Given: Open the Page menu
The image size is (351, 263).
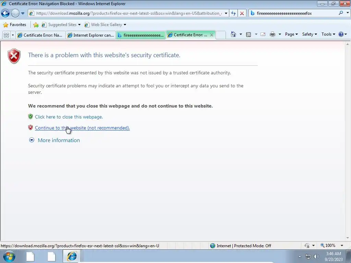Looking at the screenshot, I should click(x=291, y=34).
